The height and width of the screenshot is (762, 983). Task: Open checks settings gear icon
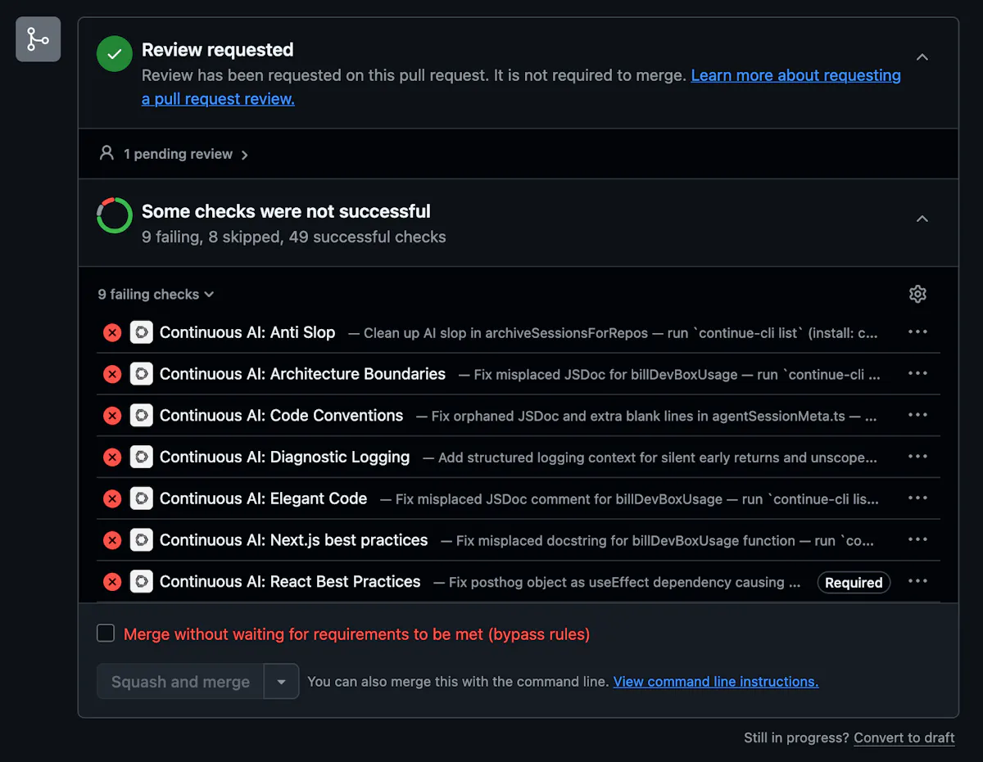pyautogui.click(x=917, y=294)
